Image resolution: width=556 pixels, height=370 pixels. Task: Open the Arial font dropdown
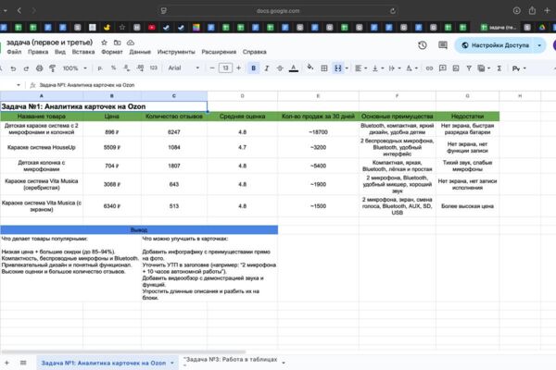pyautogui.click(x=183, y=68)
